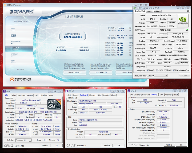Click the 3DMarkVantage title bar icon

[5, 5]
